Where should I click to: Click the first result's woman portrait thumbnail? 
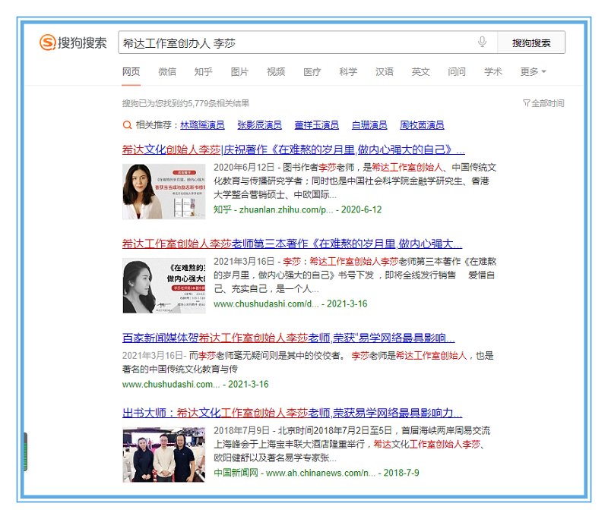pyautogui.click(x=153, y=191)
